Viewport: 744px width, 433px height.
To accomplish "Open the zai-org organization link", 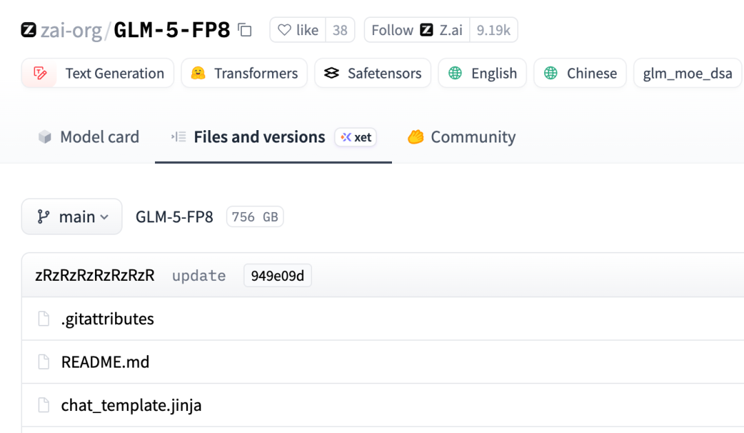I will point(71,30).
